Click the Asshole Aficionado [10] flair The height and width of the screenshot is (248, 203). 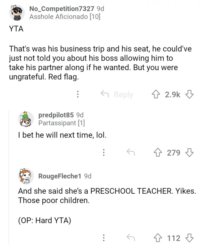pos(65,17)
